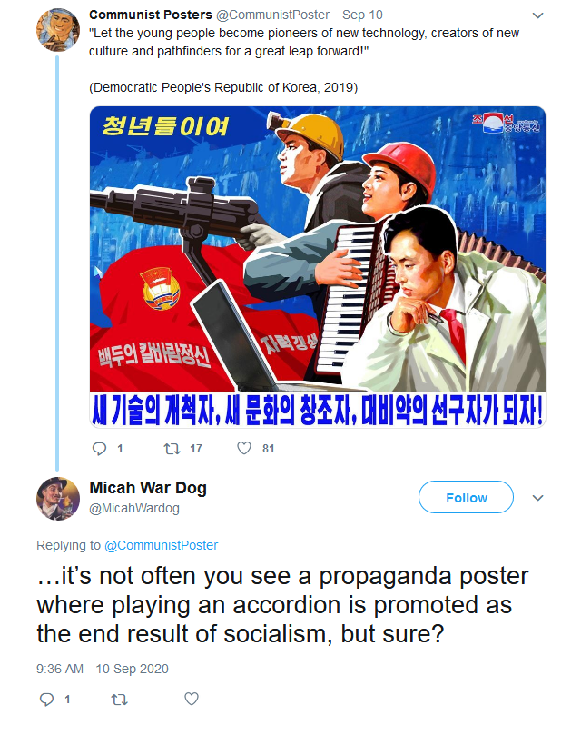Open the 9:36 AM - 10 Sep 2020 timestamp
Screen dimensions: 581x735
point(103,669)
